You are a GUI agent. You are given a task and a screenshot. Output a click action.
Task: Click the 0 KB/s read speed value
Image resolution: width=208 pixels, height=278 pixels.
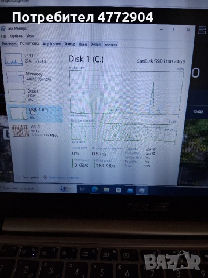[81, 165]
